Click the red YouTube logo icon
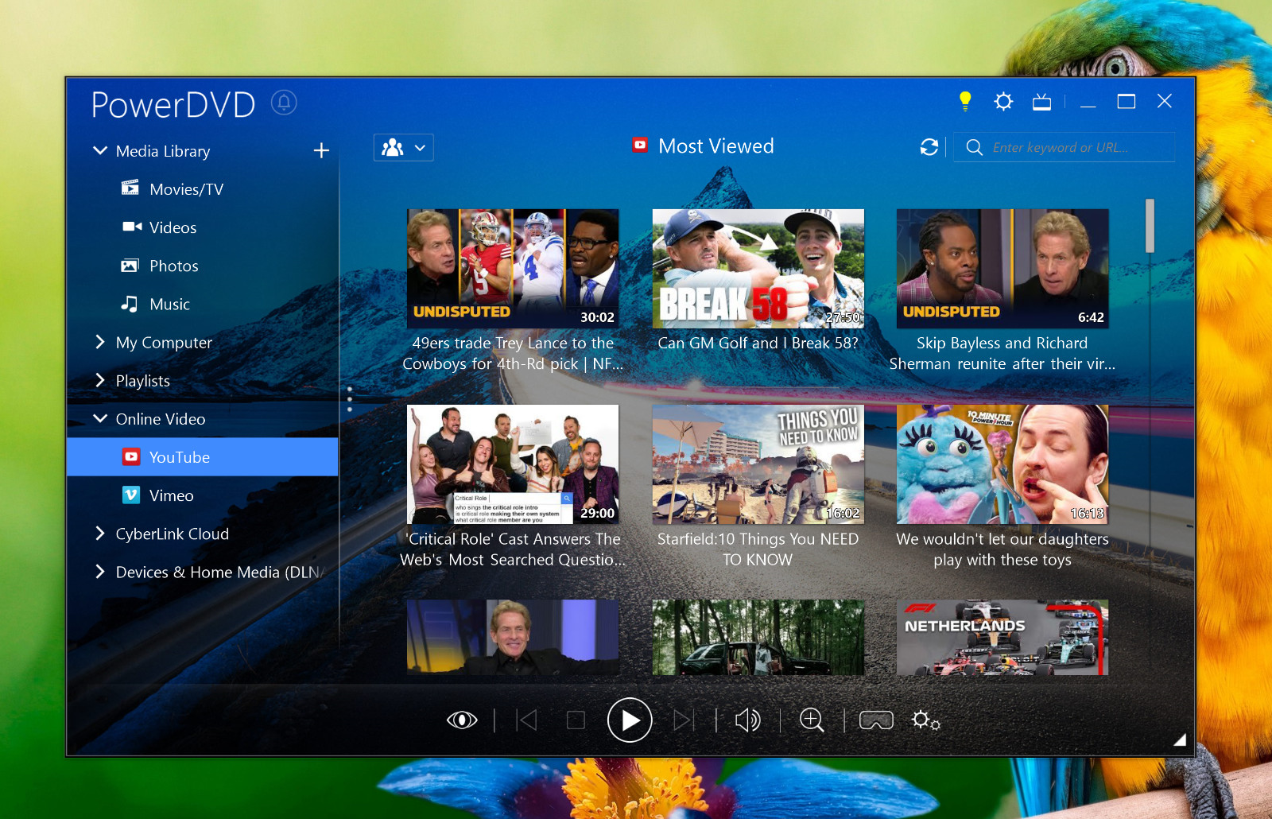The width and height of the screenshot is (1272, 819). click(131, 457)
